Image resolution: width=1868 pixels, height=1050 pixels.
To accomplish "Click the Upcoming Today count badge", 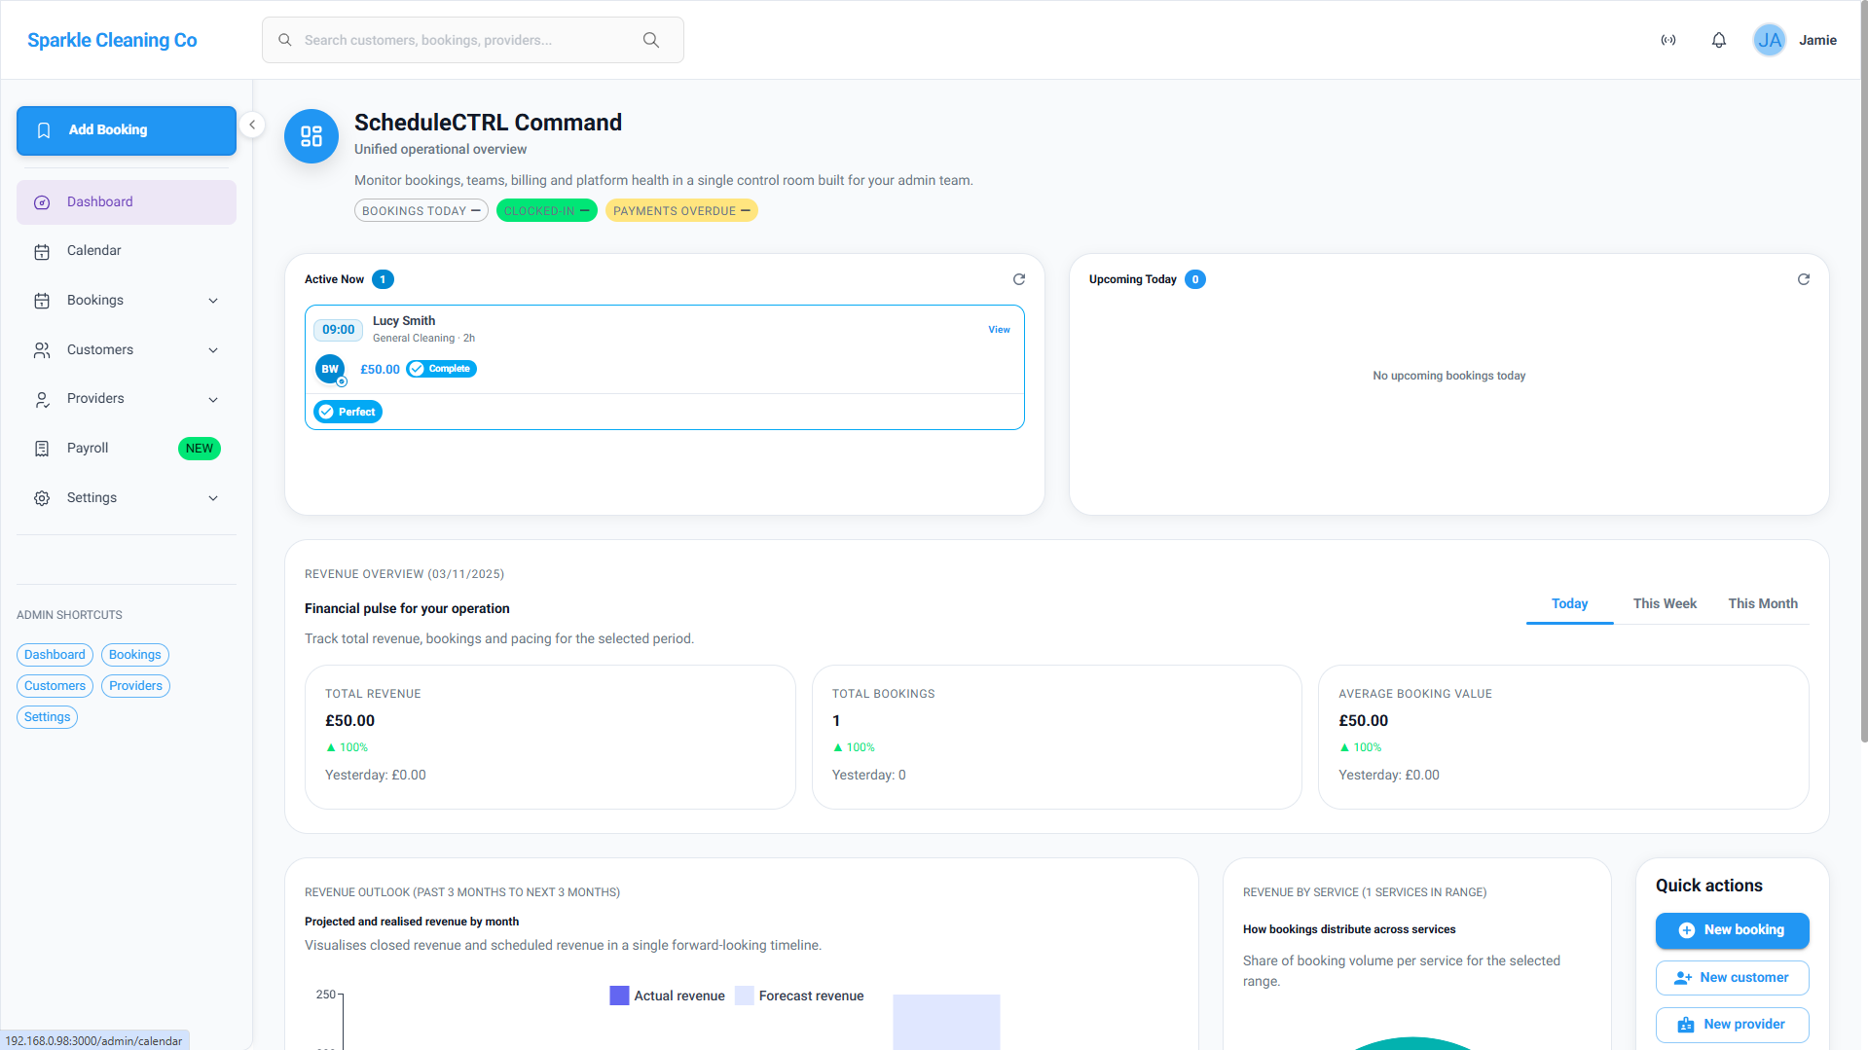I will (x=1195, y=279).
